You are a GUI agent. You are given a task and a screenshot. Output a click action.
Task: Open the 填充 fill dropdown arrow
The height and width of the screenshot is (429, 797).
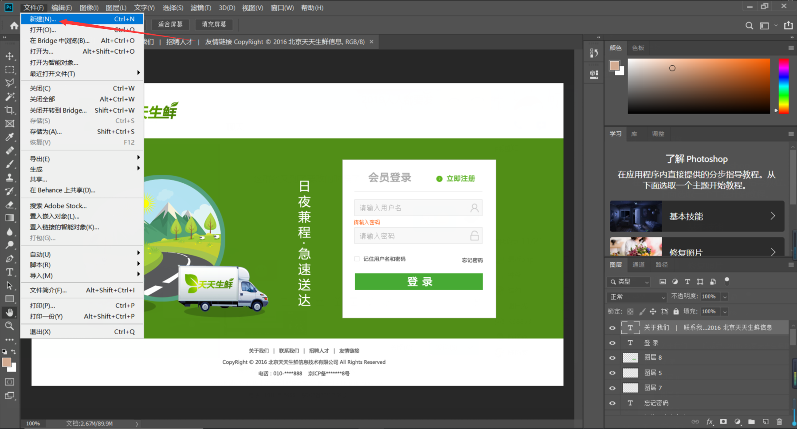[725, 311]
